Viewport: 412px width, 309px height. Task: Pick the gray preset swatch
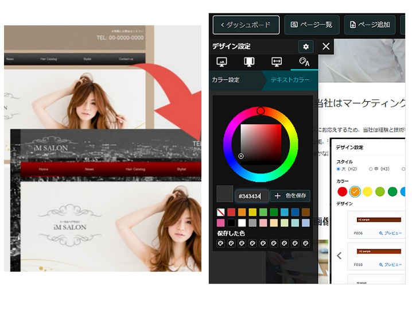tap(252, 223)
